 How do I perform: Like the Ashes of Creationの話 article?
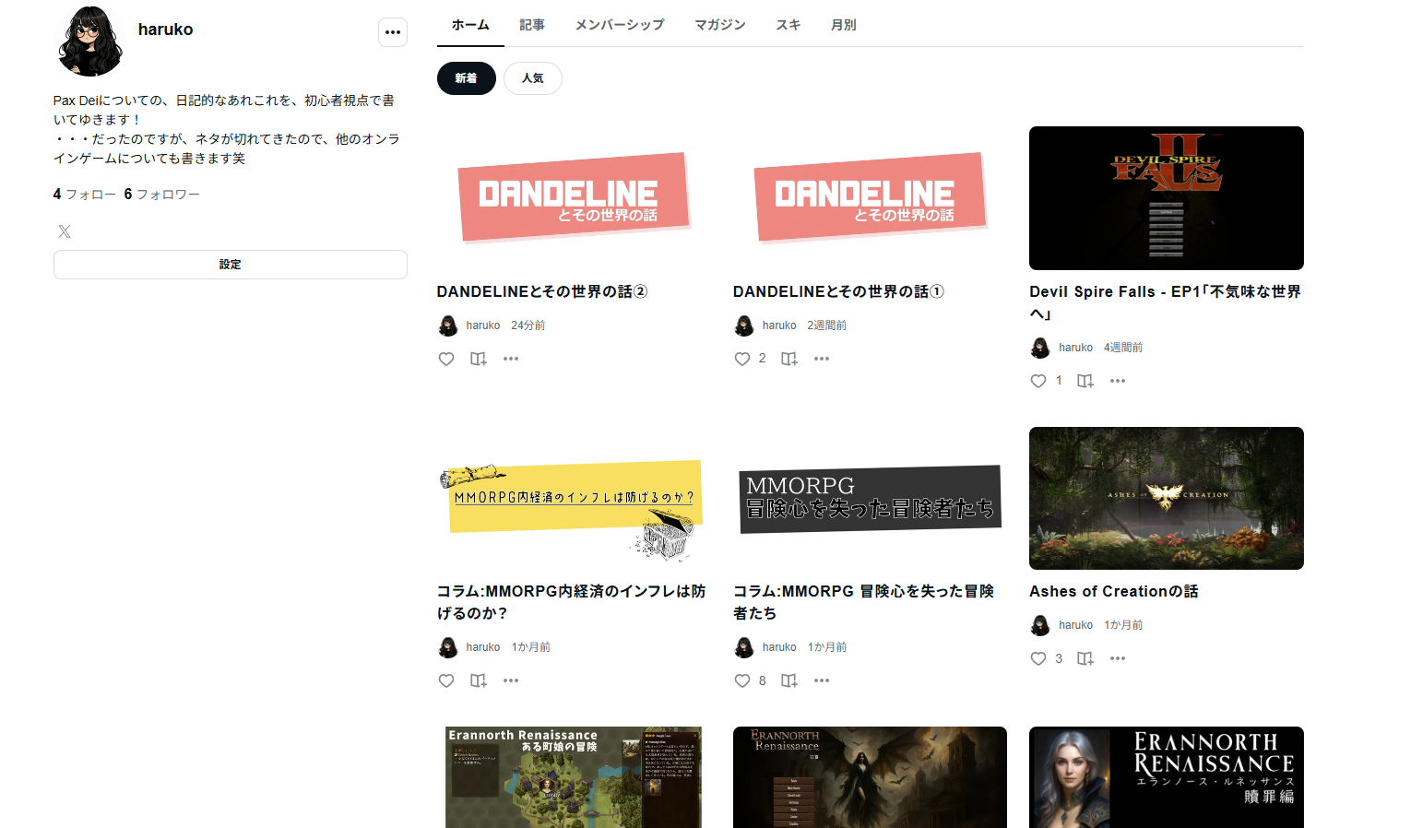[1038, 658]
